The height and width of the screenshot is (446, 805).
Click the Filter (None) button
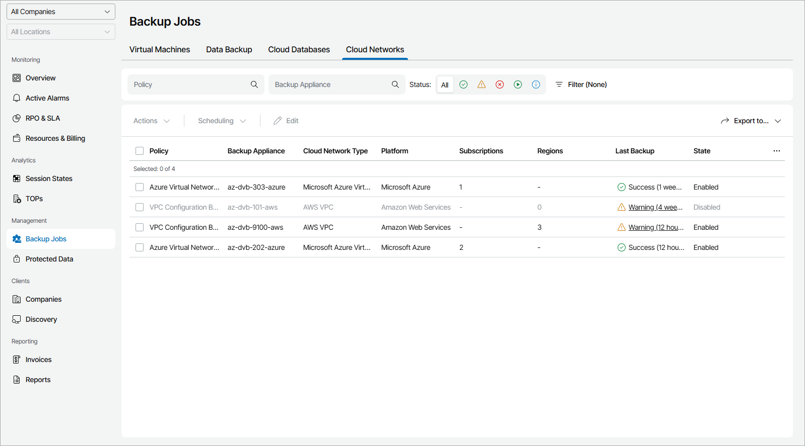click(x=581, y=84)
